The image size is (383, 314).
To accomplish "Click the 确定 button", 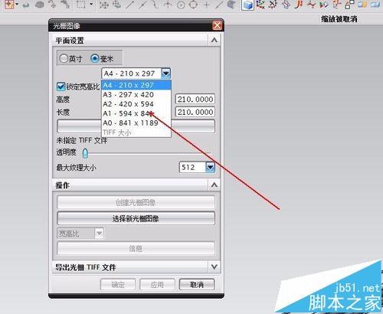I will [x=118, y=284].
